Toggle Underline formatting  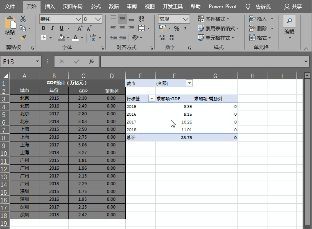[61, 28]
